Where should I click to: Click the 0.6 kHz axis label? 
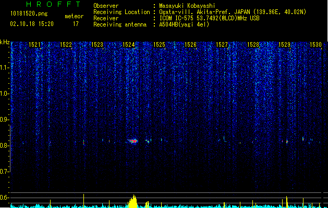(x=4, y=198)
